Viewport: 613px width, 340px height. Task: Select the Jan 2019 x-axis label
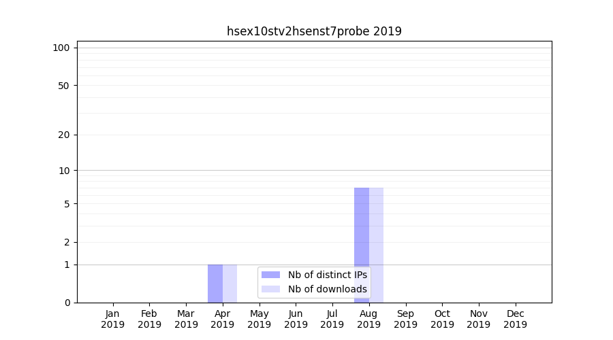coord(113,319)
